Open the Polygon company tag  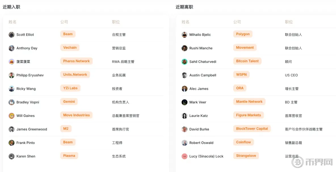(243, 34)
